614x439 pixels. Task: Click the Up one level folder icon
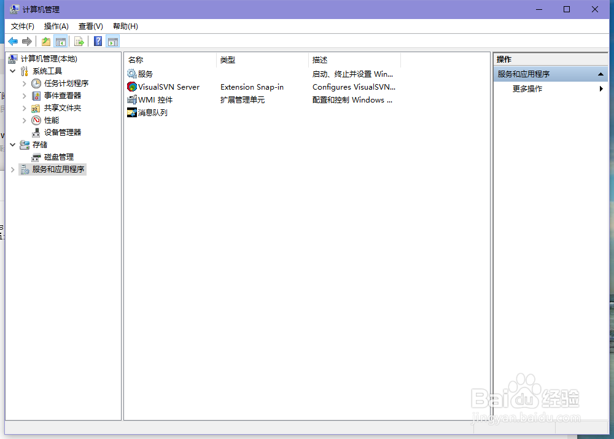(x=46, y=41)
